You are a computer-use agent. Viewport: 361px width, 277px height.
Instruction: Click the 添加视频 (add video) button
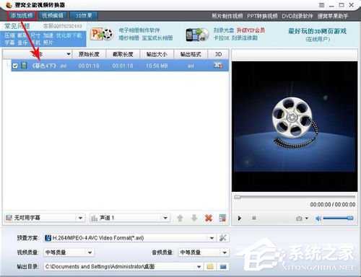[22, 16]
